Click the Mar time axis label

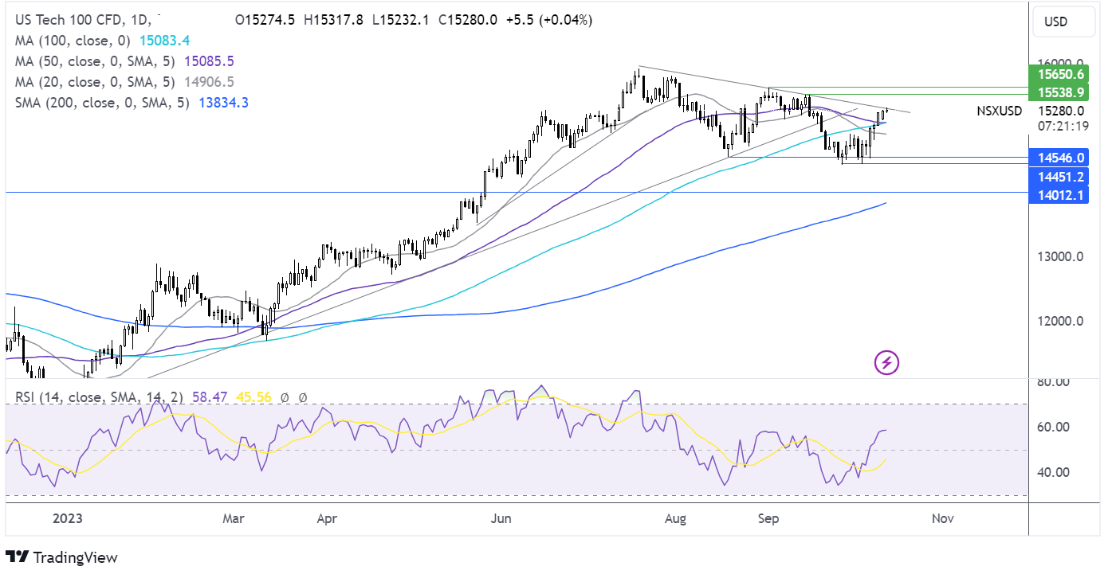pyautogui.click(x=234, y=518)
